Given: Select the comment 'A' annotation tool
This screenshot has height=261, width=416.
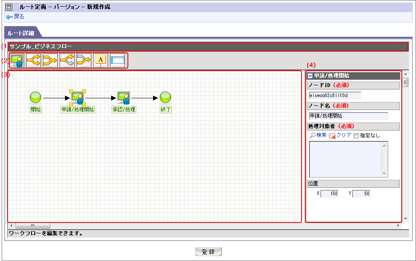Looking at the screenshot, I should point(101,61).
